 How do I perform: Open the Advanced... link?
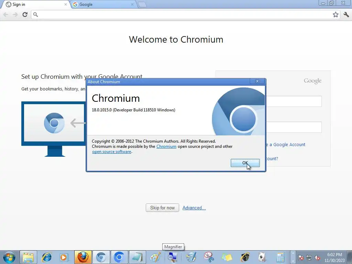[194, 208]
